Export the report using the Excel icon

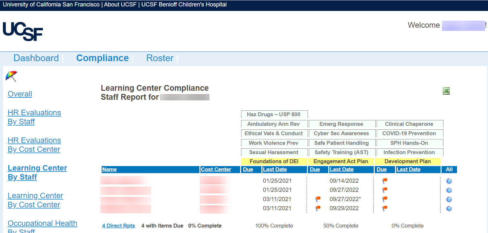tap(446, 91)
